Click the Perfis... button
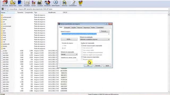 (69, 39)
